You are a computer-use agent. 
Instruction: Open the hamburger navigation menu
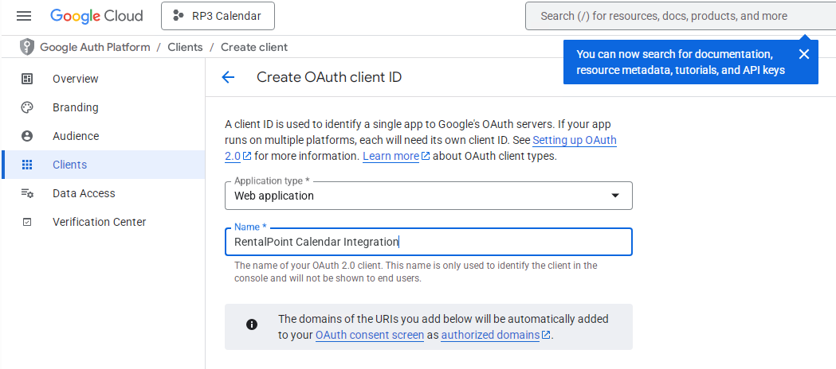24,16
